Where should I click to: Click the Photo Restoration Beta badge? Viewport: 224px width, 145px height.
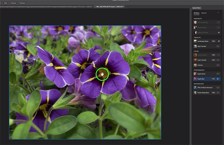[x=214, y=93]
